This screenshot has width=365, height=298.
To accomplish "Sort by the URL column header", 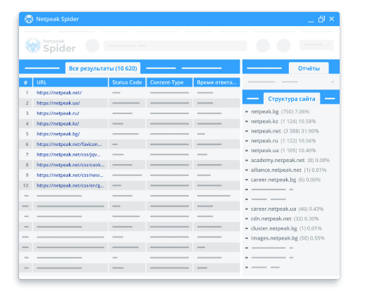I will (70, 82).
